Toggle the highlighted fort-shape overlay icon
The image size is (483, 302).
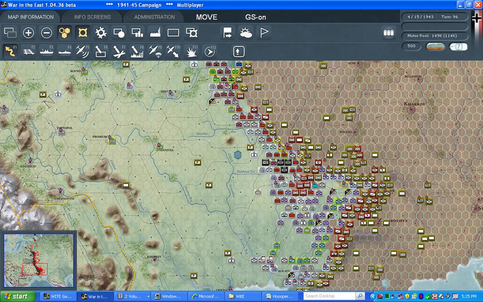[83, 33]
